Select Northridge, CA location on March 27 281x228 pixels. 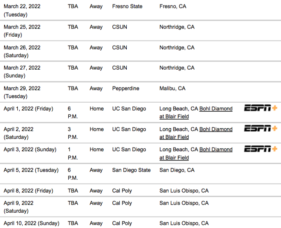tap(177, 68)
